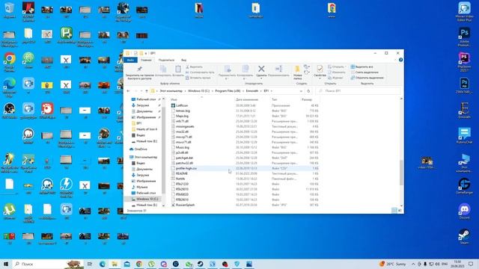Click the Rename (Переименовать) icon
Screen dimensions: 479x269
[x=278, y=69]
